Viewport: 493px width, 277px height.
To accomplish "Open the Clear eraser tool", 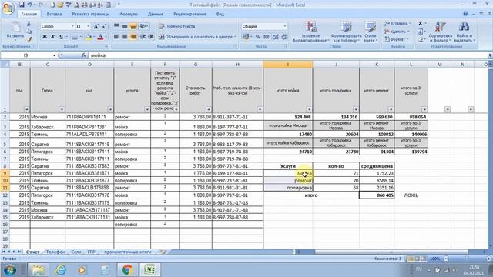I will coord(421,39).
